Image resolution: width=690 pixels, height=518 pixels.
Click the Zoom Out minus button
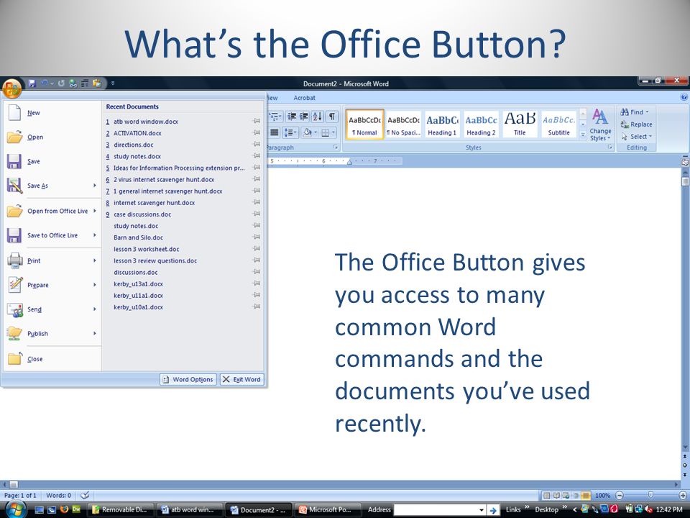pos(620,496)
